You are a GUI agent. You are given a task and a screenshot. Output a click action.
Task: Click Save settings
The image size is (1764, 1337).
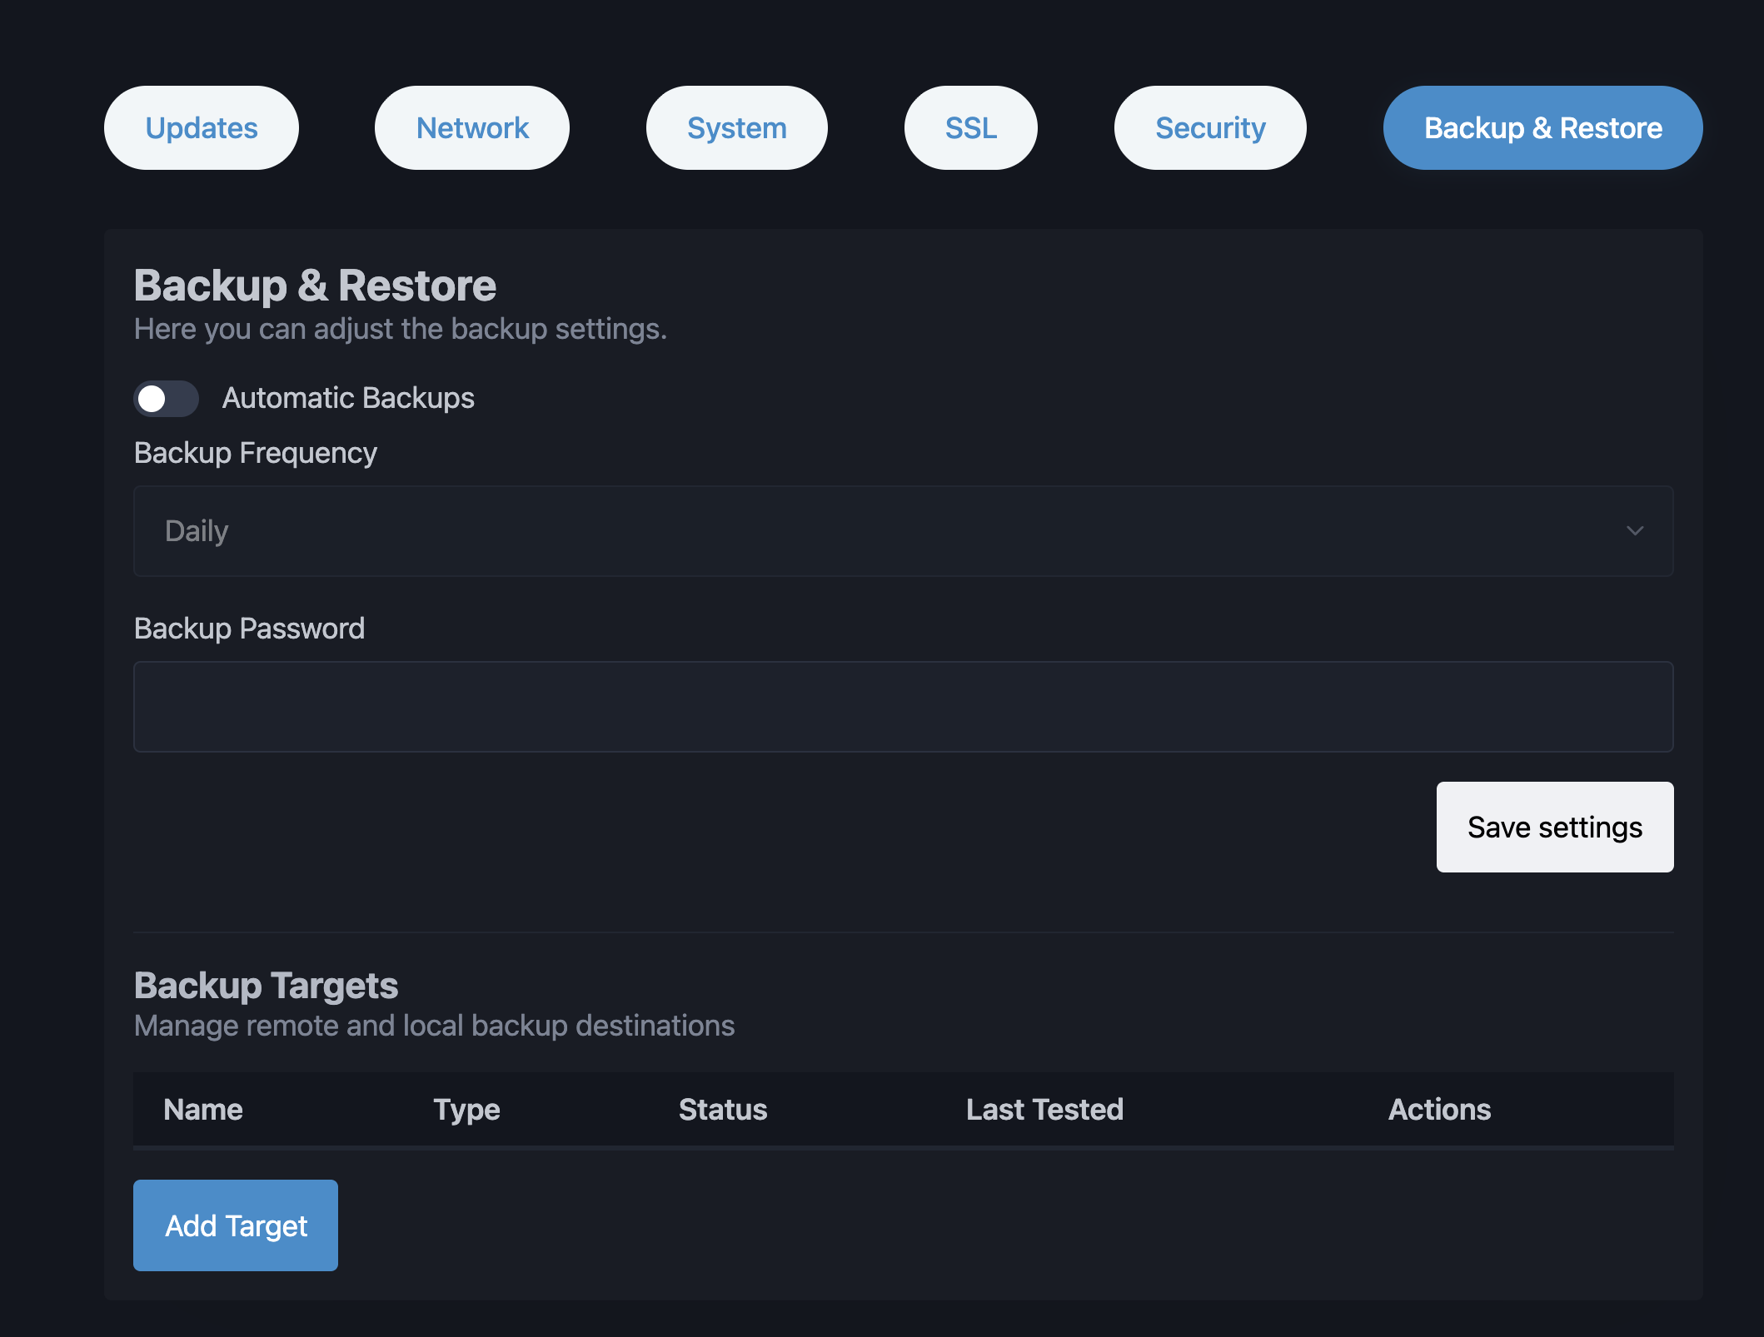pyautogui.click(x=1554, y=827)
